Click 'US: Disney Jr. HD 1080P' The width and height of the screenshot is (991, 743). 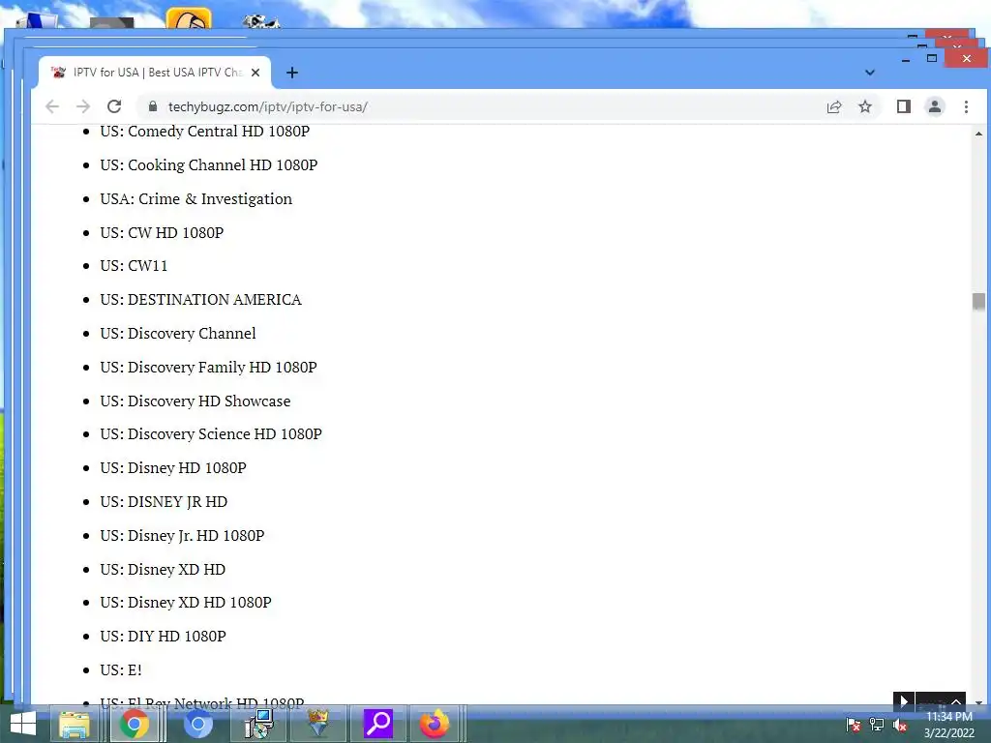coord(182,536)
